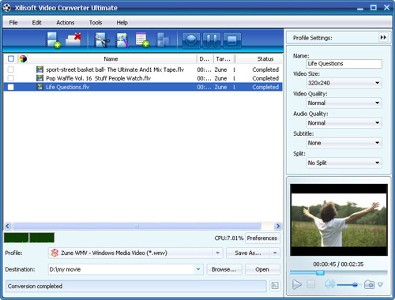
Task: Select the row sport-street basket ball Ultimate And1 Mix Tape.flv
Action: point(143,69)
